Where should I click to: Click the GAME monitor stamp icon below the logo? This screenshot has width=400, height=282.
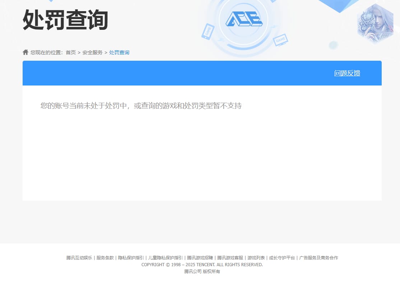281,40
